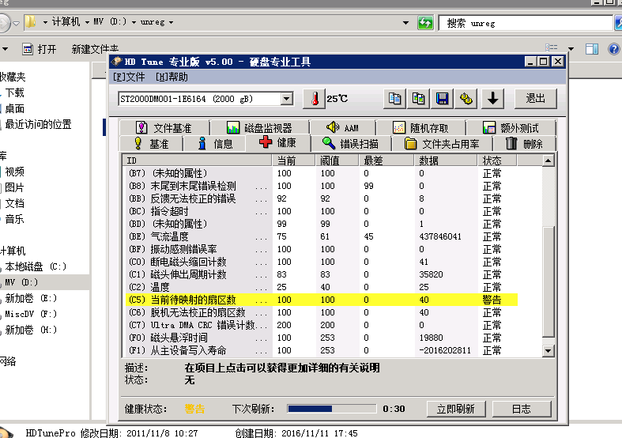Switch to the AAM tab
Image resolution: width=622 pixels, height=438 pixels.
tap(342, 128)
